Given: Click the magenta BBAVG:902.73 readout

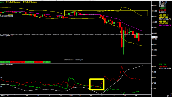Looking at the screenshot, I should 165,25.
